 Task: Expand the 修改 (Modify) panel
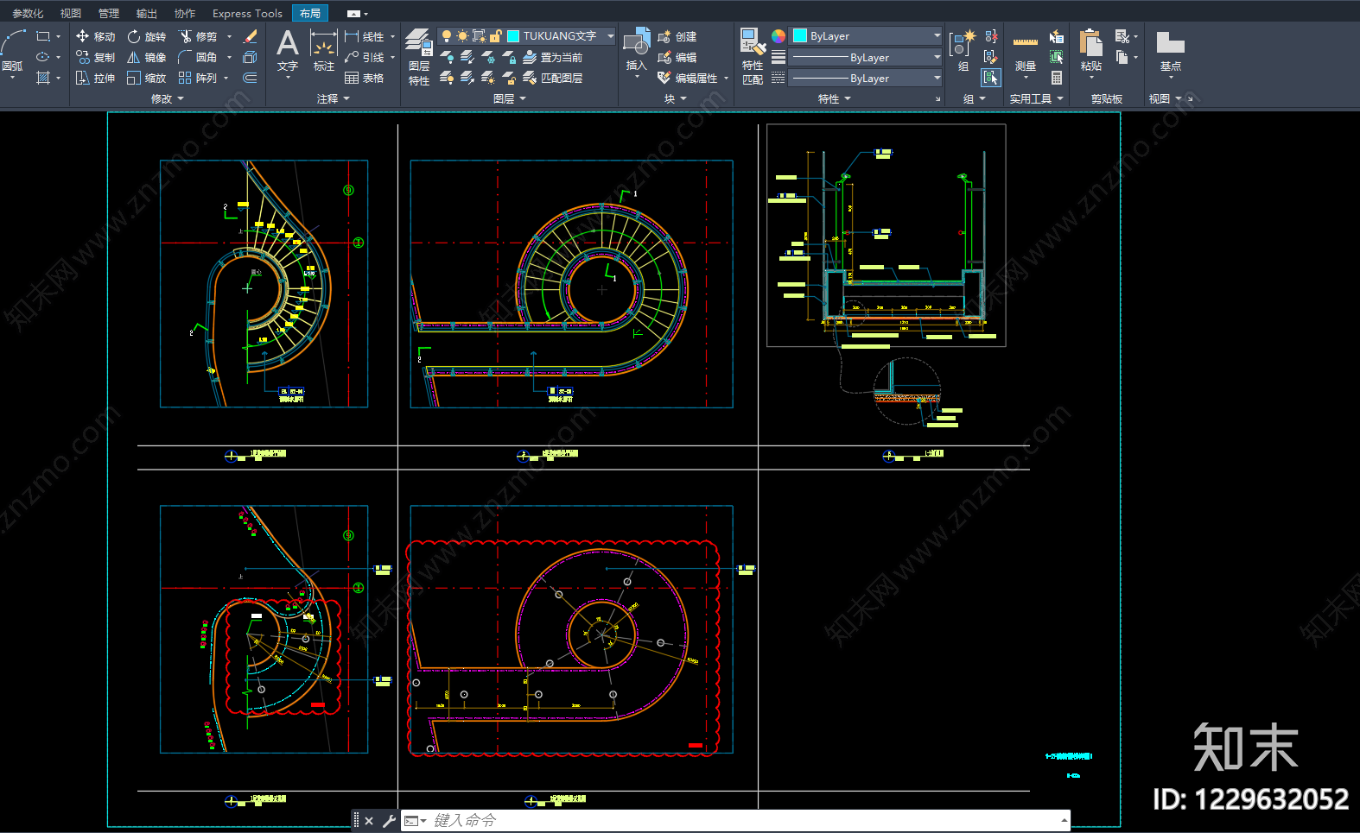[168, 99]
